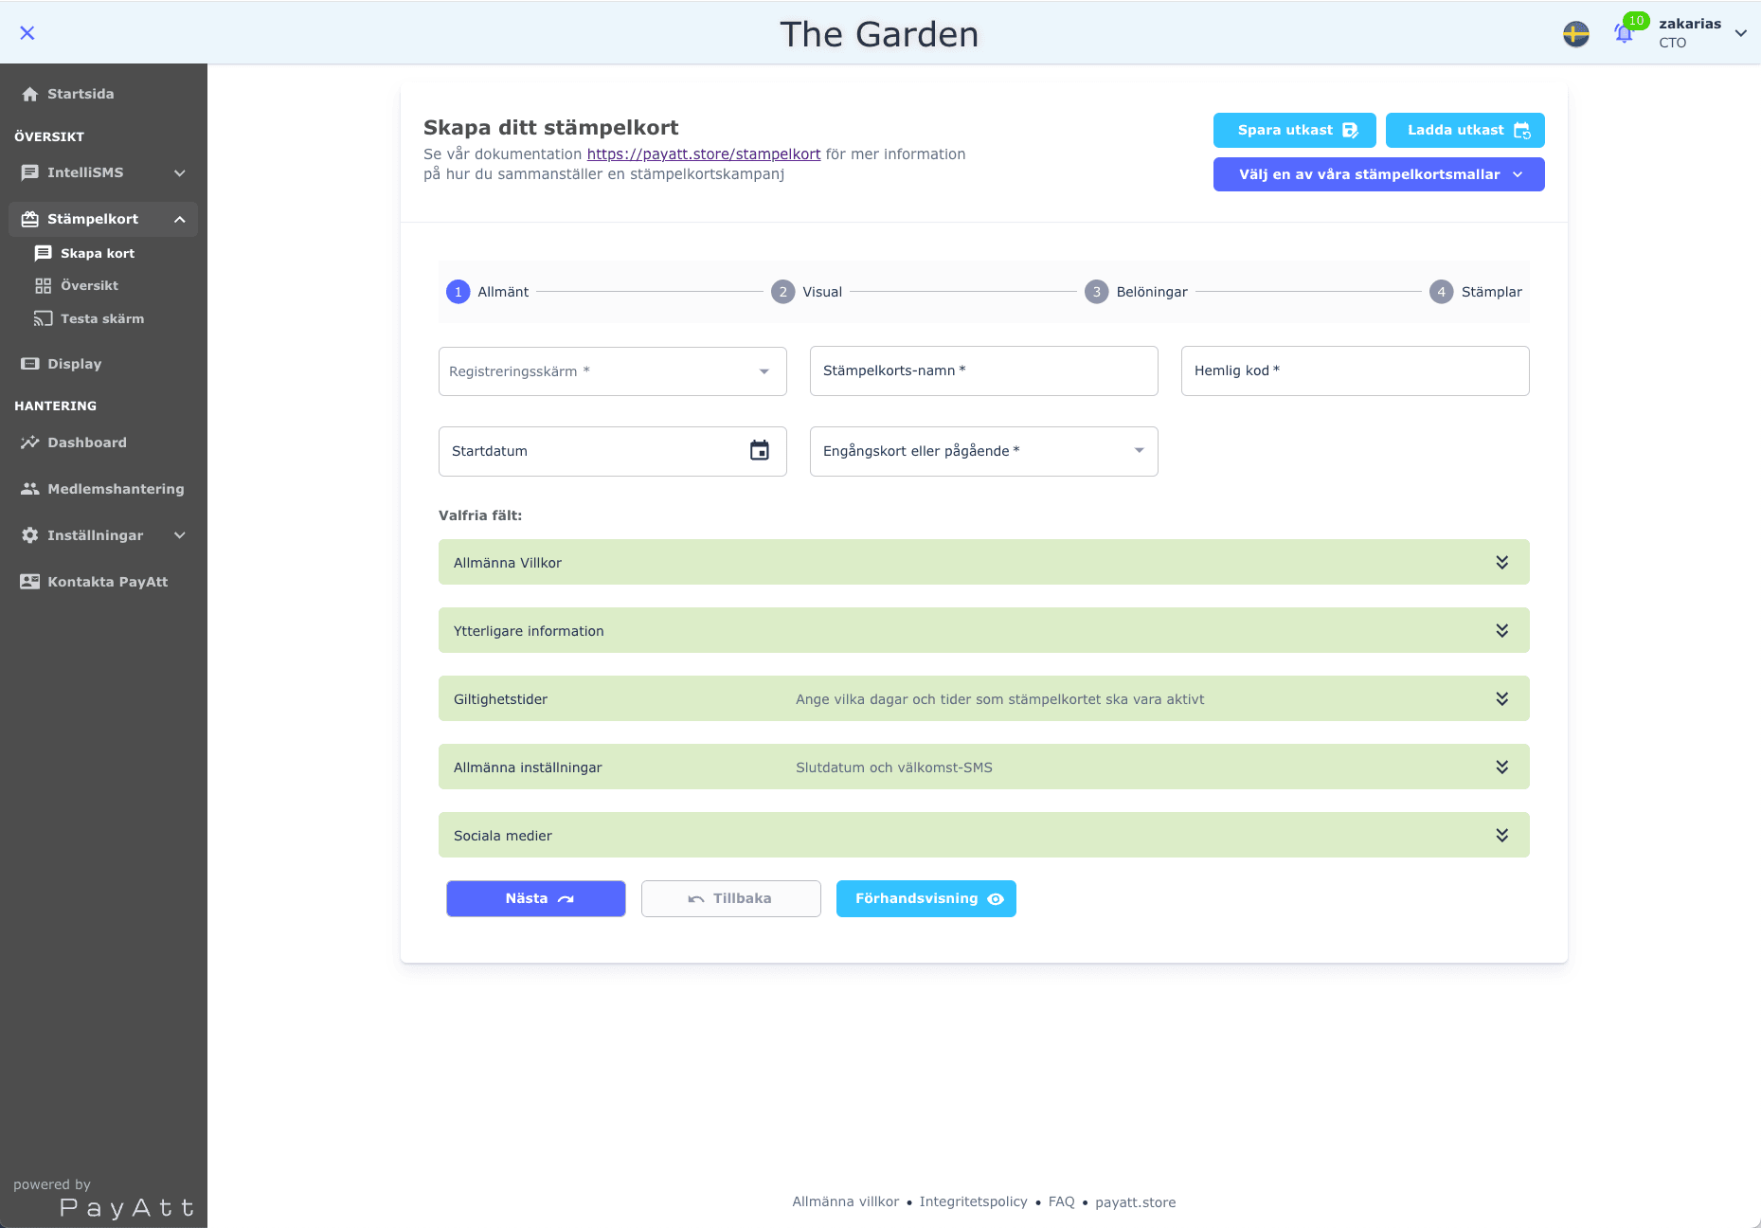The image size is (1761, 1228).
Task: Open the Registreringsskärm dropdown
Action: pyautogui.click(x=612, y=371)
